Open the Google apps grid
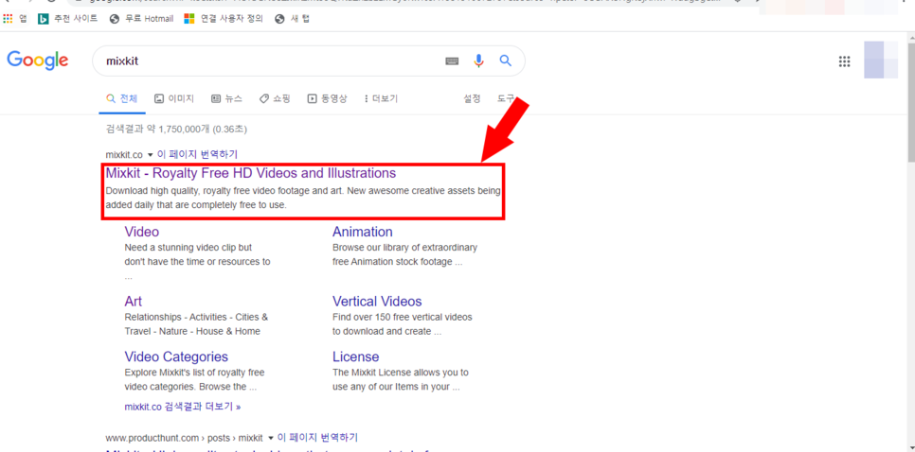 [844, 61]
